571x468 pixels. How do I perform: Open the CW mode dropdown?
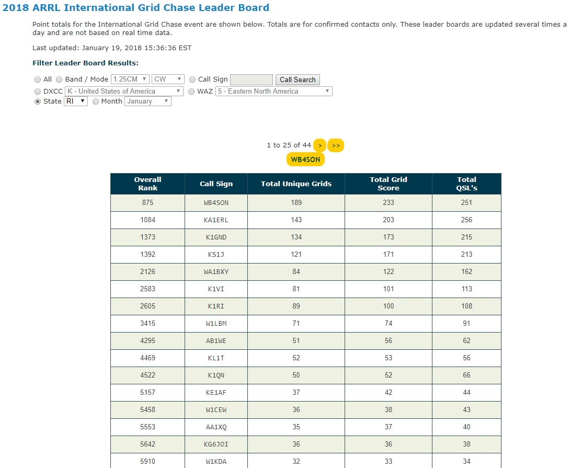click(168, 79)
